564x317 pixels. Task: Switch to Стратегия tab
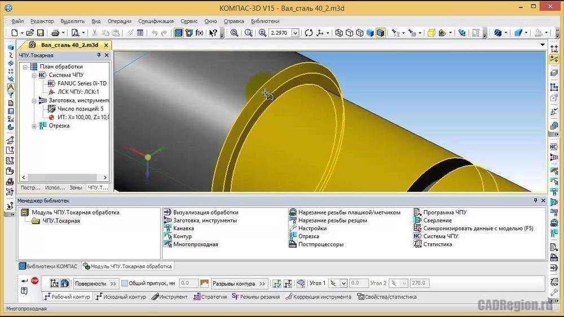[x=210, y=297]
